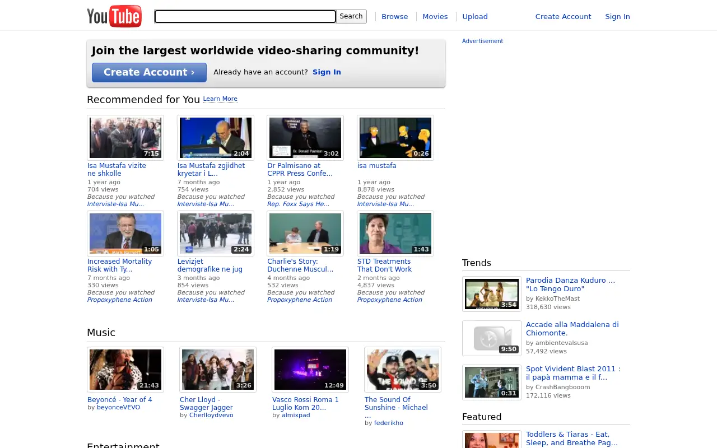The width and height of the screenshot is (717, 448).
Task: Click Levizjet demografike ne jug title link
Action: click(210, 265)
